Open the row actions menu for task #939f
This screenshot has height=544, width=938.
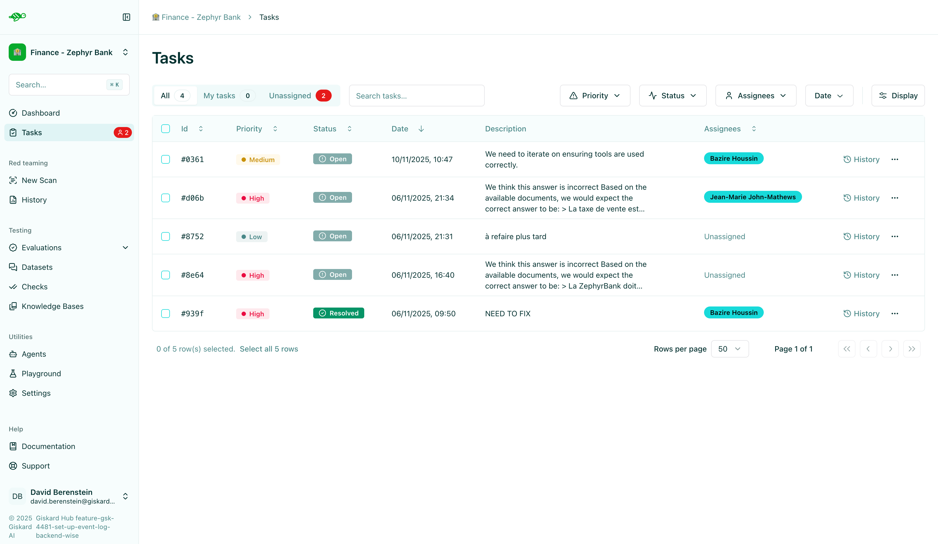895,314
